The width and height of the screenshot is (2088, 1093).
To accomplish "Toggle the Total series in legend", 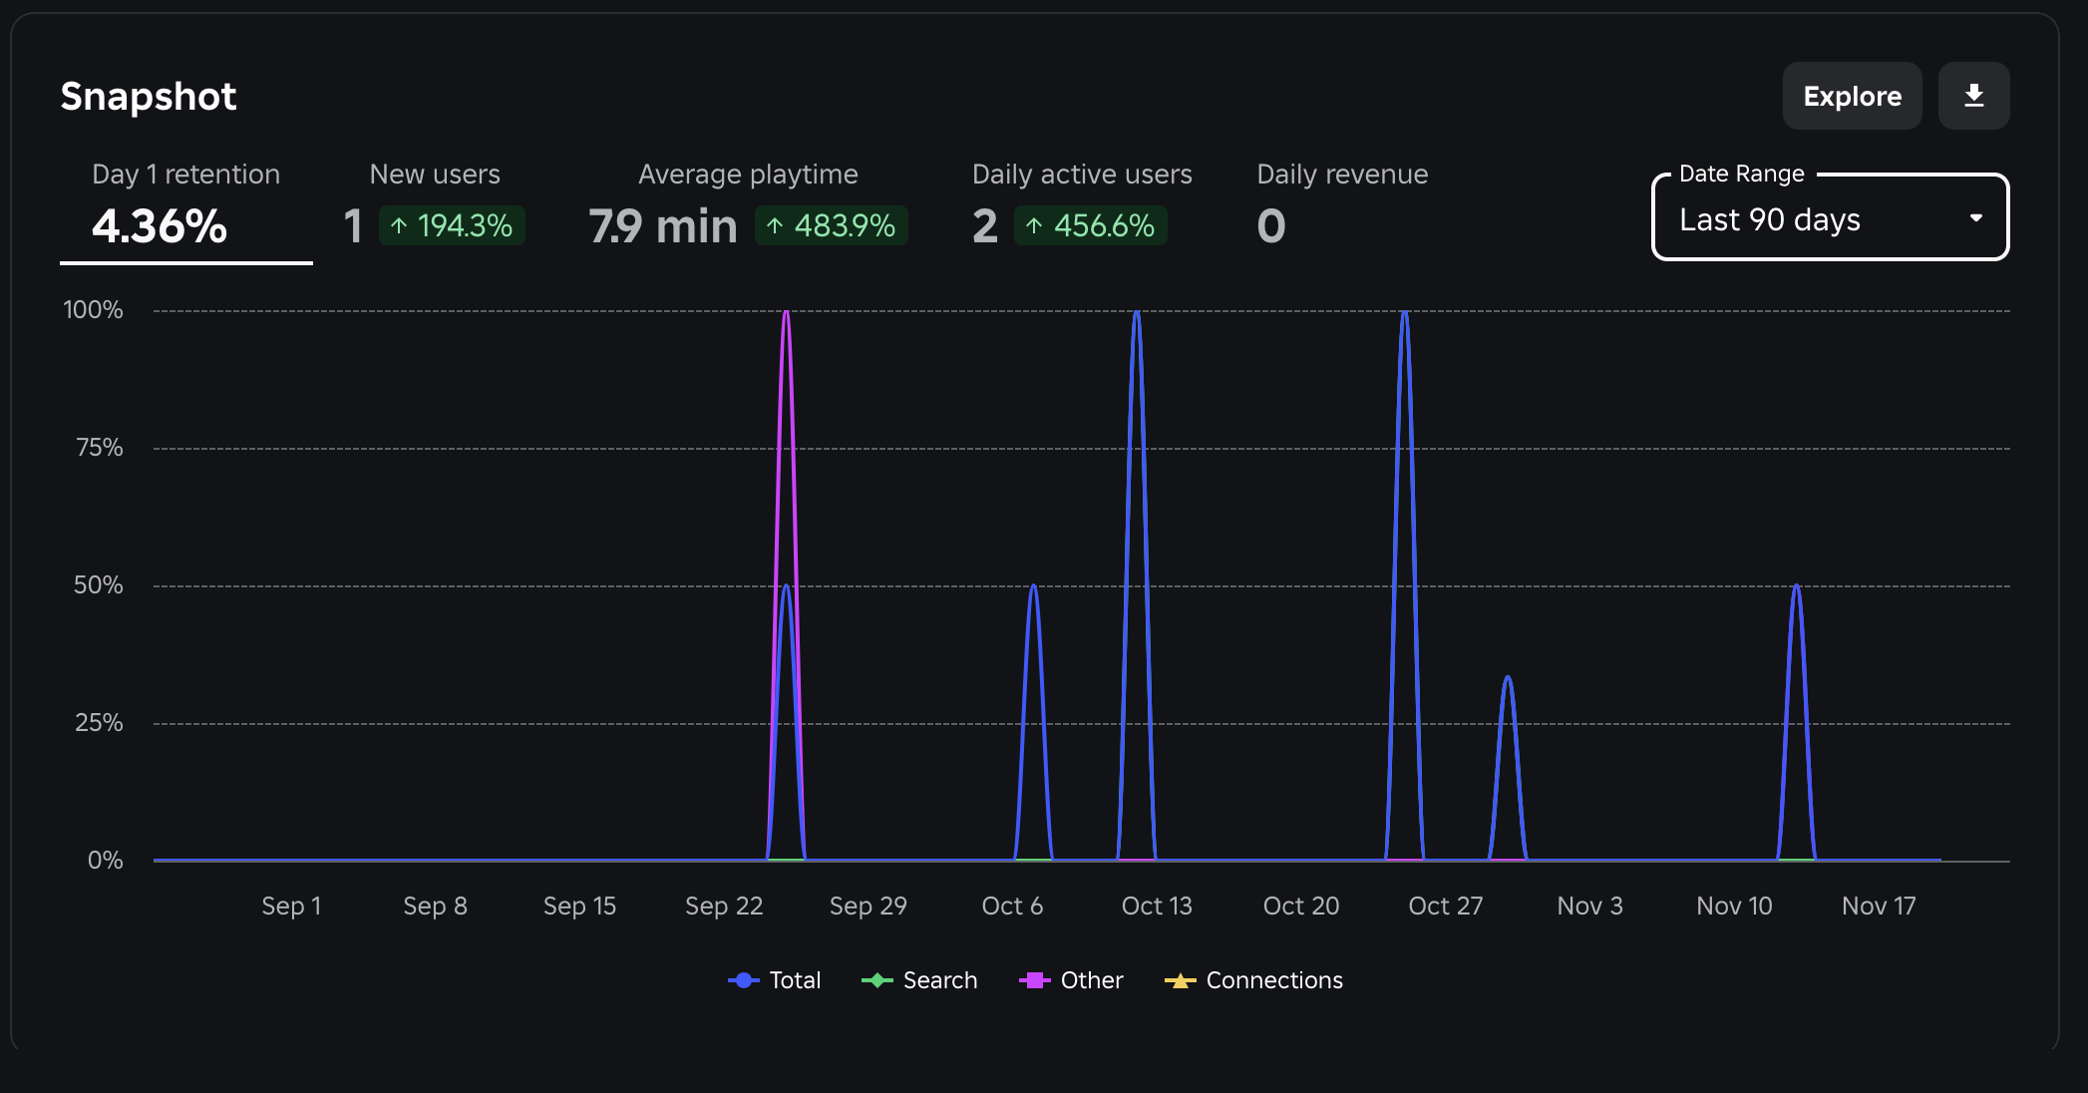I will (795, 980).
